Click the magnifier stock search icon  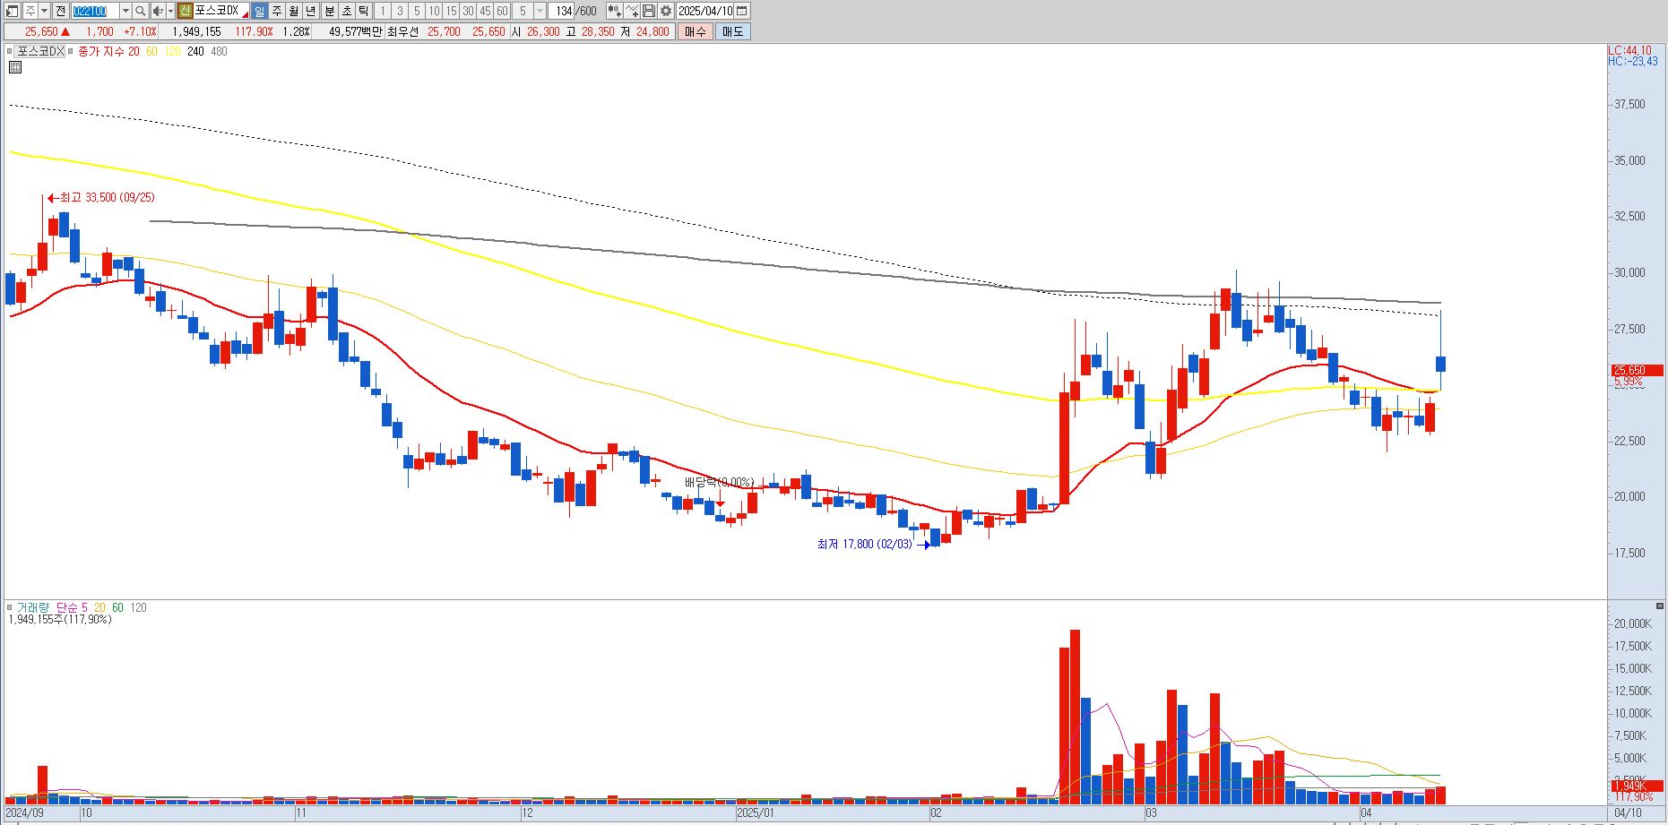click(141, 11)
